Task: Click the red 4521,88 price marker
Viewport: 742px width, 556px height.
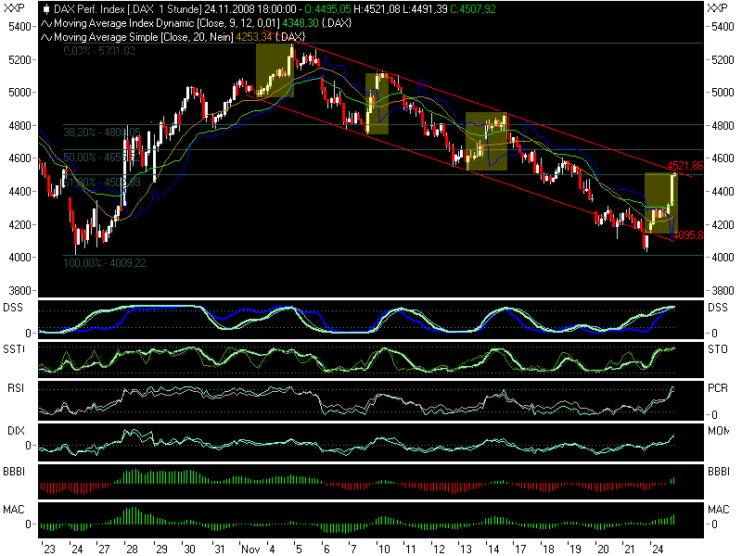Action: click(x=684, y=166)
